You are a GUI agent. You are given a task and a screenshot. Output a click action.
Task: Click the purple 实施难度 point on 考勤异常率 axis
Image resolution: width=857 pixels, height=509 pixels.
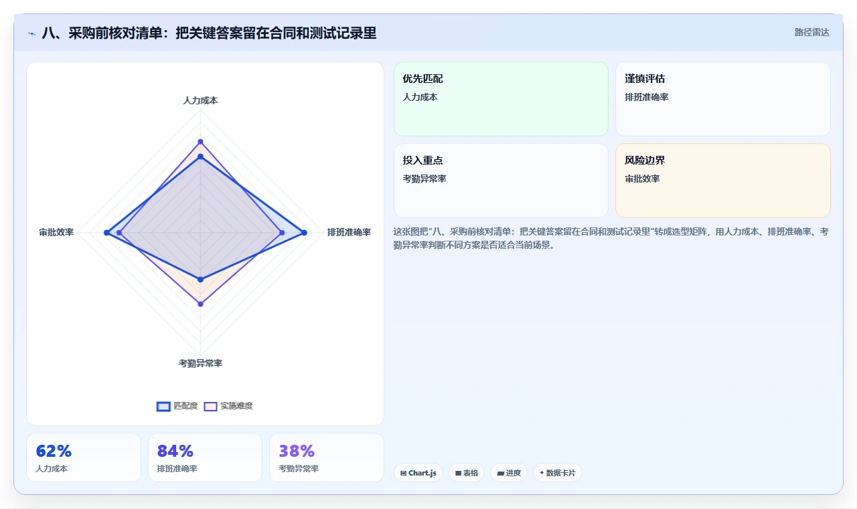tap(200, 304)
